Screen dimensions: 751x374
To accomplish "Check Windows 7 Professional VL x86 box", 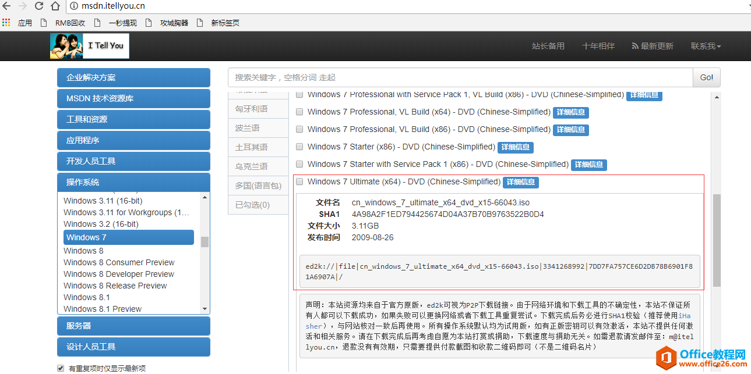I will (299, 129).
